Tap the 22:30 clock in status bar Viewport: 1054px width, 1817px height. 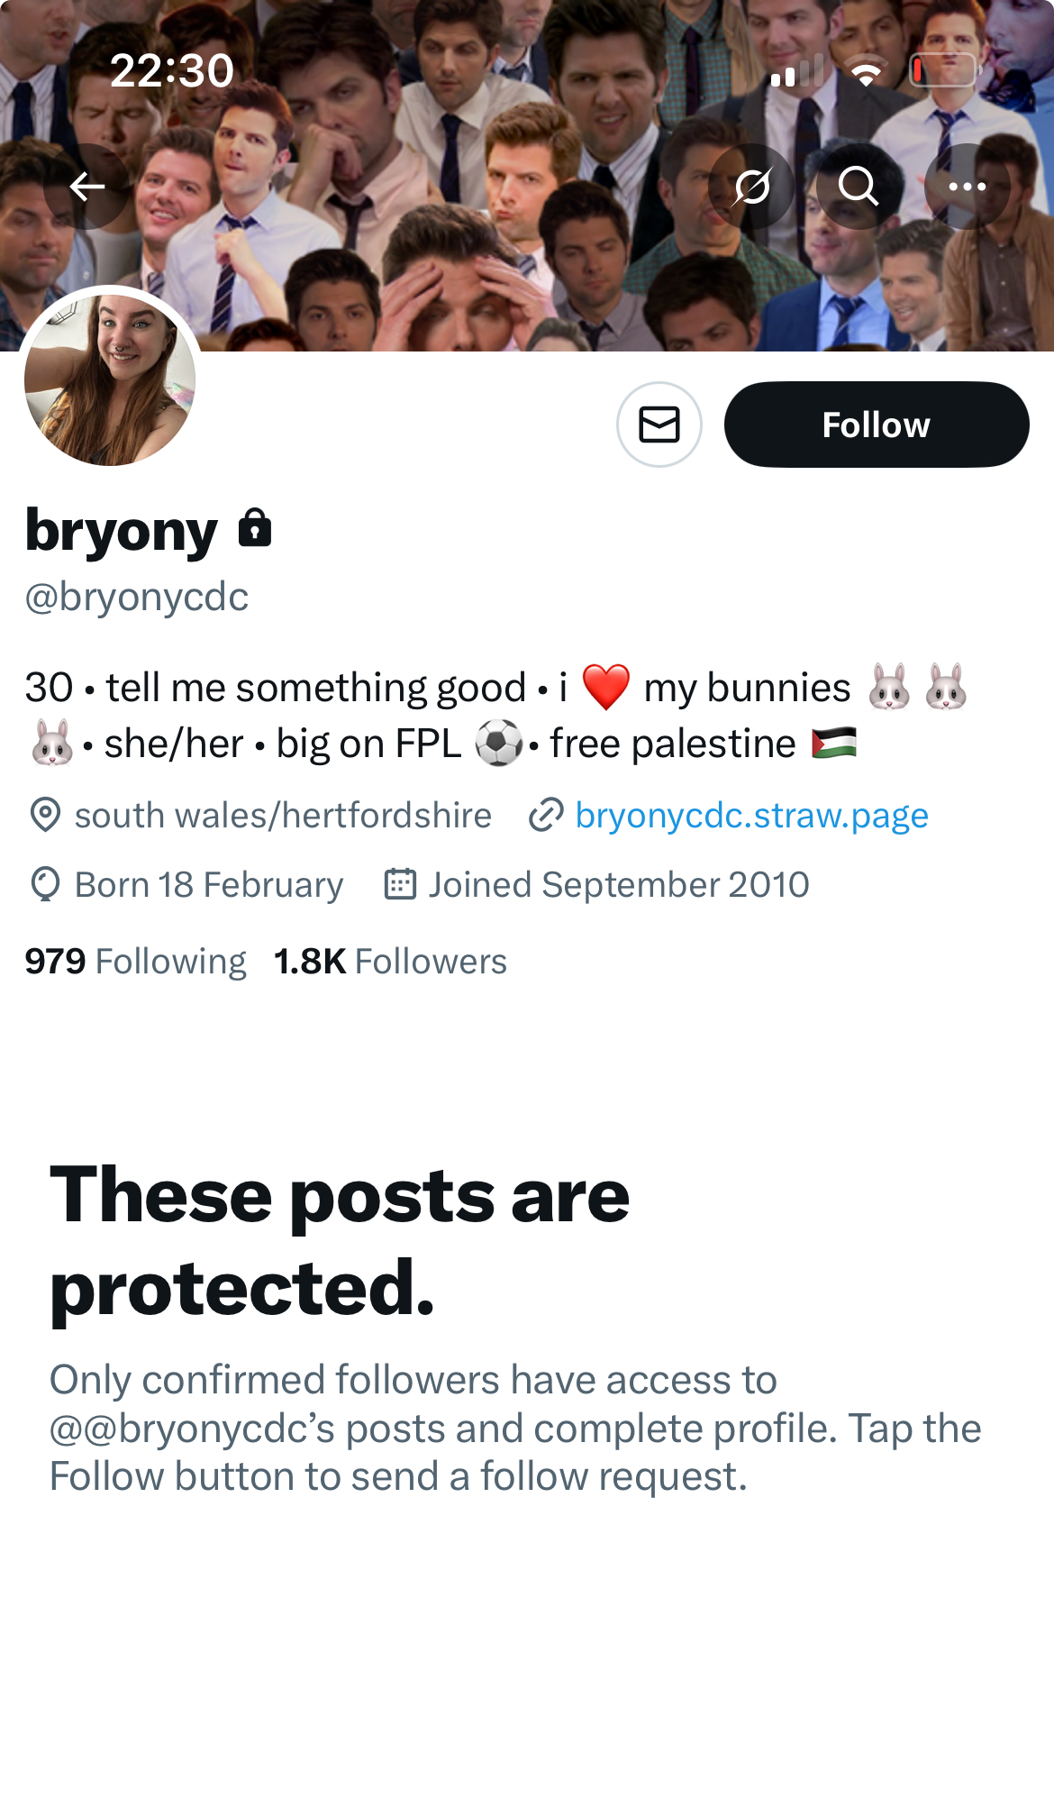coord(171,70)
